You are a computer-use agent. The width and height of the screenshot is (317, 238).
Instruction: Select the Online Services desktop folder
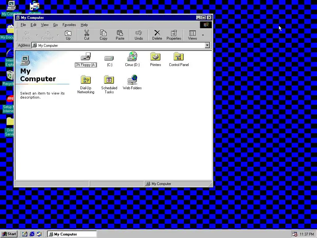[x=10, y=121]
